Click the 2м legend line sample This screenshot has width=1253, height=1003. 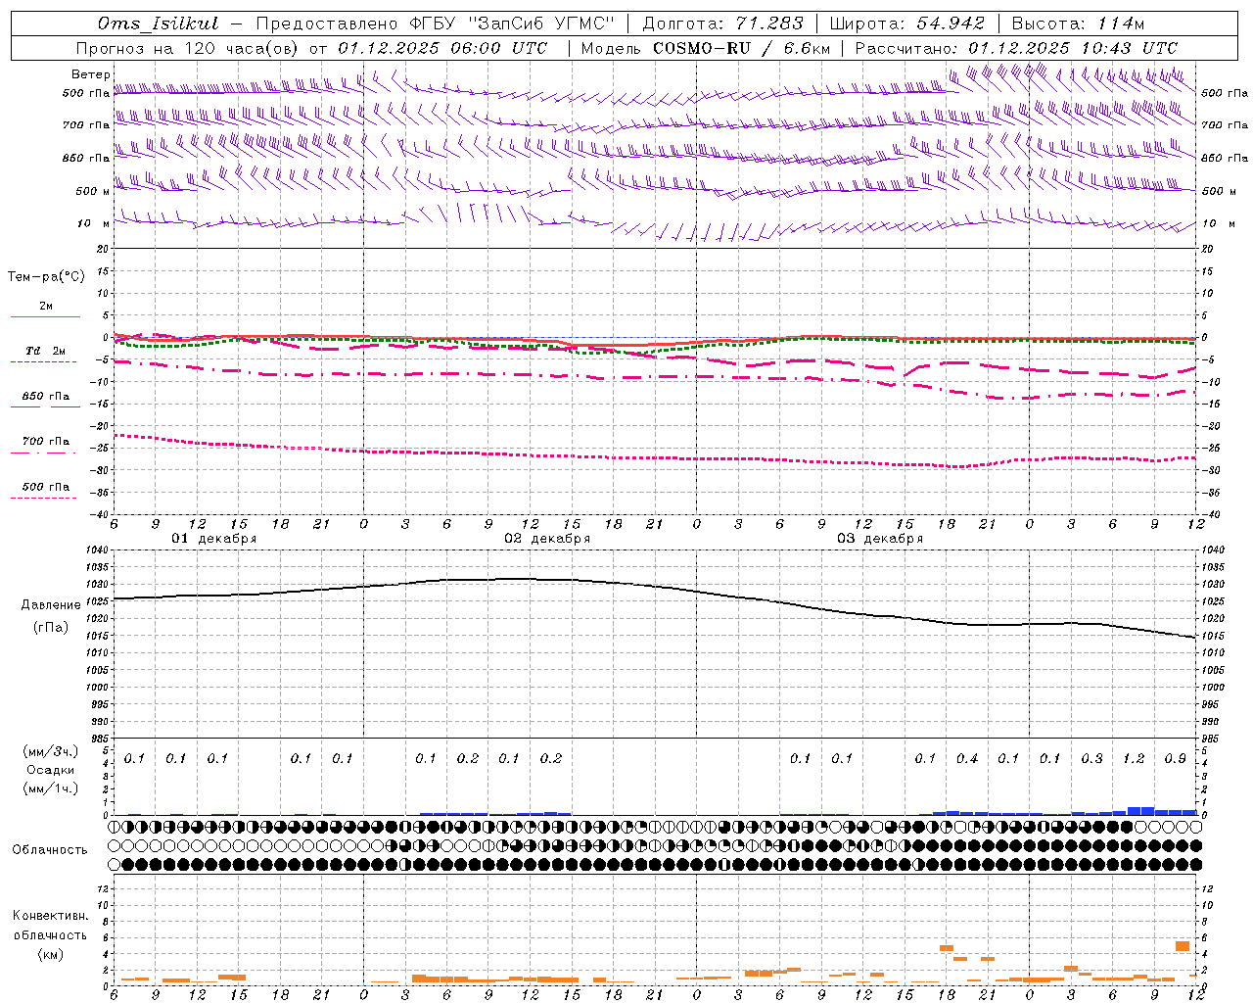coord(45,316)
